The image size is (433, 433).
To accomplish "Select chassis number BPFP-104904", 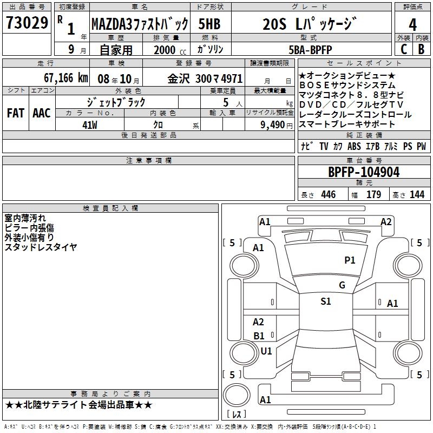I will 364,172.
